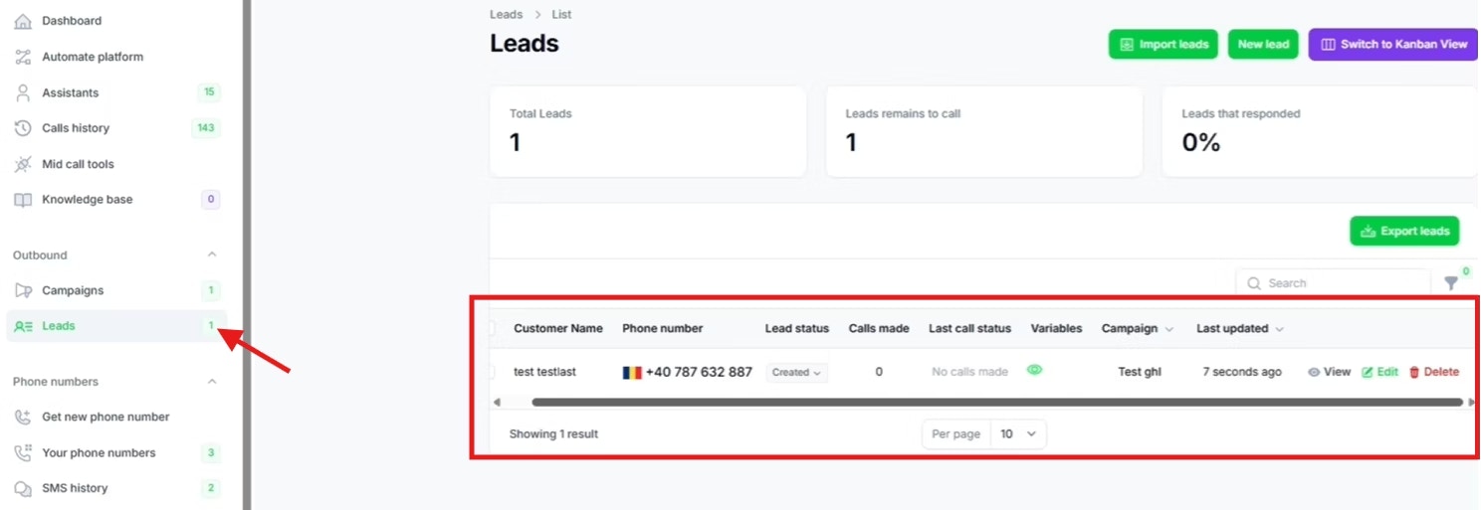Open the Per page 10 dropdown
The image size is (1481, 510).
1018,434
